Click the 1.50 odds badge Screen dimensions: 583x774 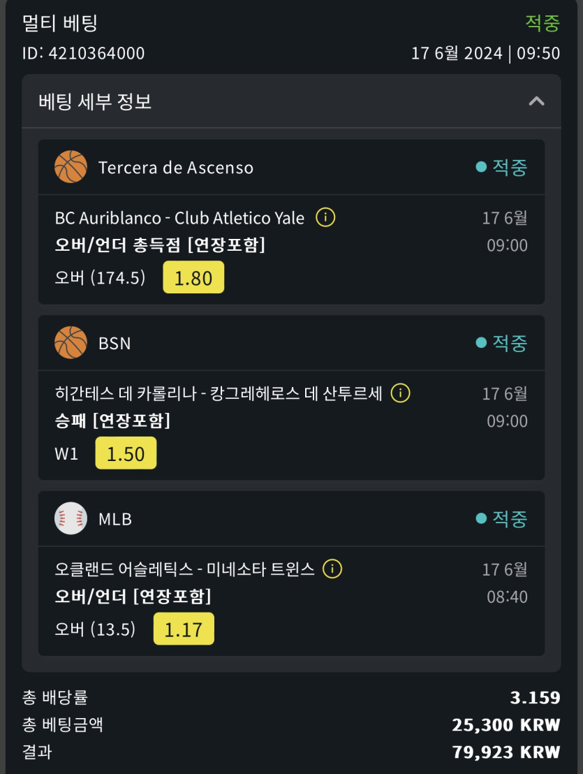point(126,453)
